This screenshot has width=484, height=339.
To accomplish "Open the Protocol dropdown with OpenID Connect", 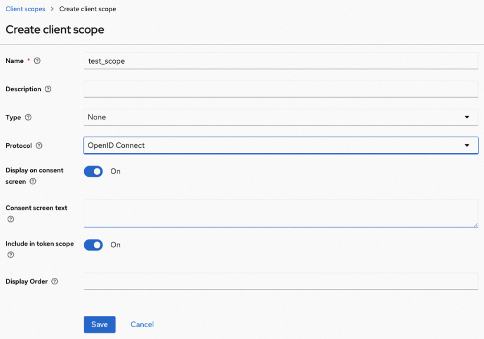I will [281, 145].
